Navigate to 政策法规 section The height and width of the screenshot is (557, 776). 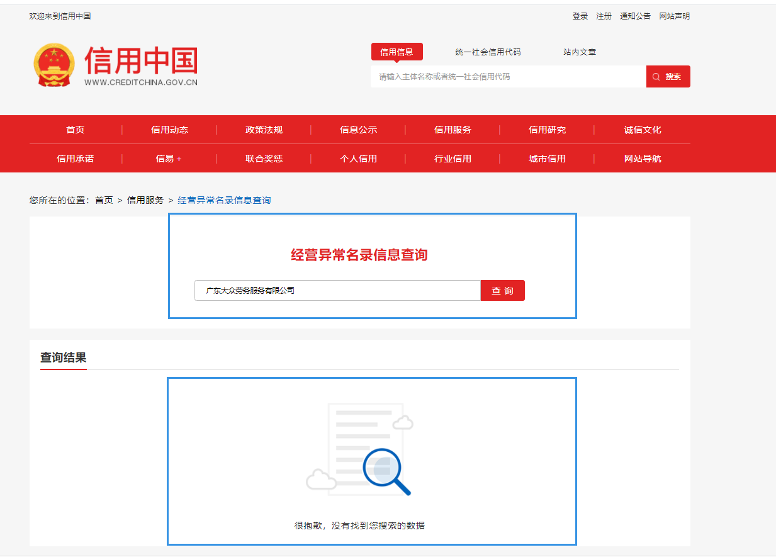(x=264, y=130)
